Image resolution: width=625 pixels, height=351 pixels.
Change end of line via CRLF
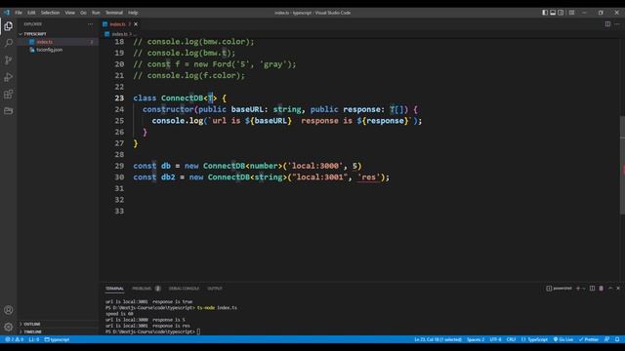point(511,339)
